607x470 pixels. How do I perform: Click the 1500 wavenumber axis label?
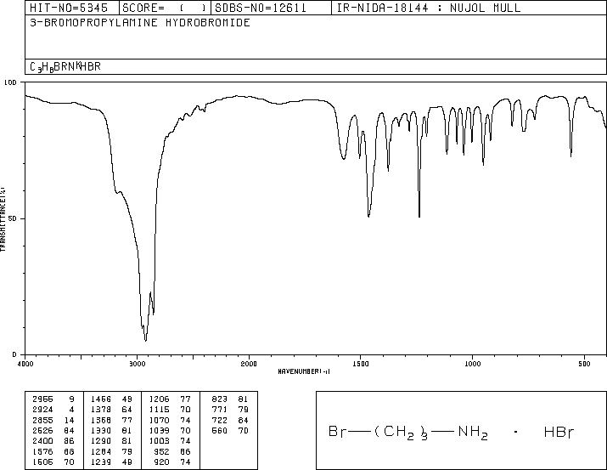[361, 364]
